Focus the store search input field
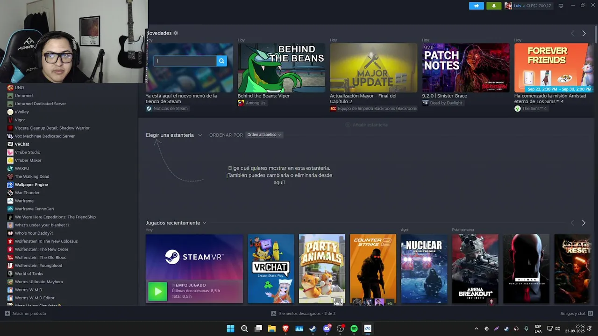598x336 pixels. 185,61
